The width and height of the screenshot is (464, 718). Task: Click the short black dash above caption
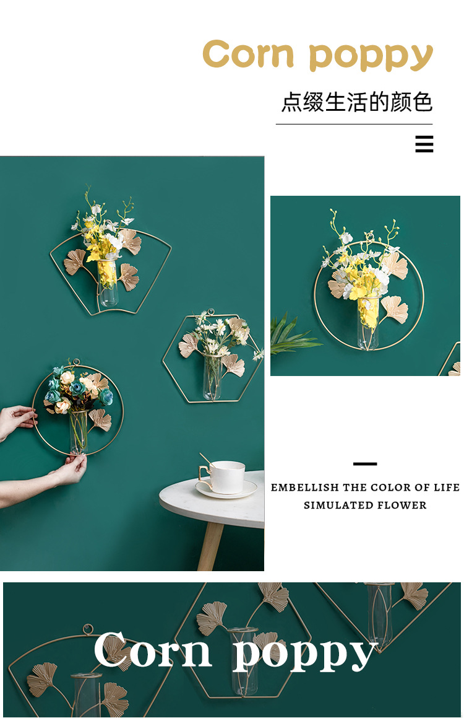pos(365,464)
